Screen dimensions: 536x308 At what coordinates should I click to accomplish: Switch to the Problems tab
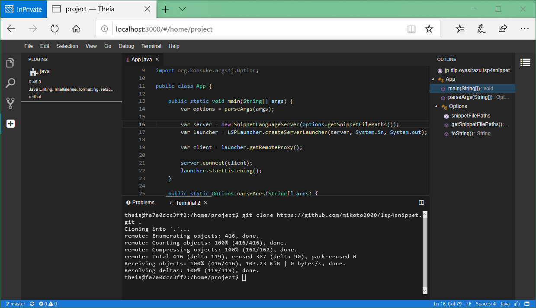(140, 202)
